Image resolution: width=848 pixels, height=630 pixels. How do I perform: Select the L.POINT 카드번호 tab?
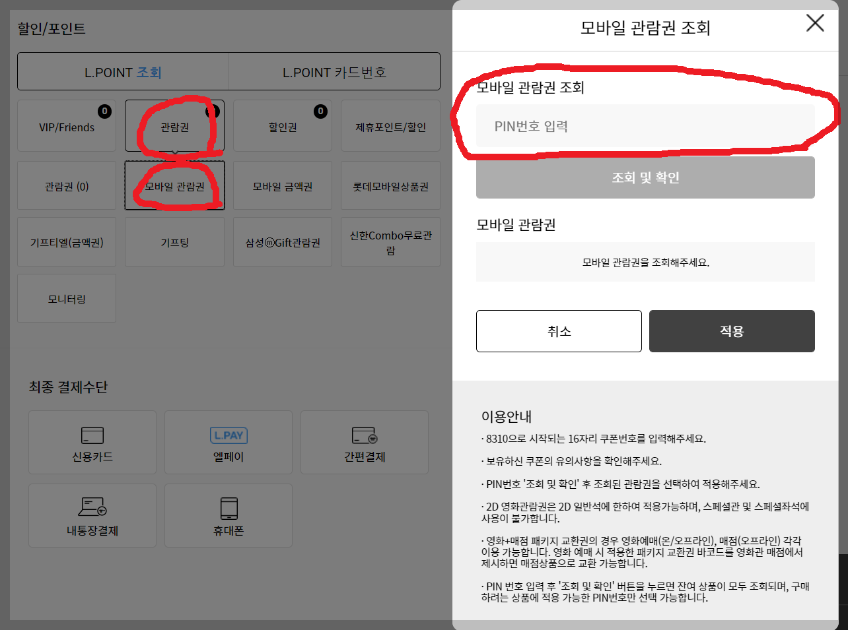point(334,72)
